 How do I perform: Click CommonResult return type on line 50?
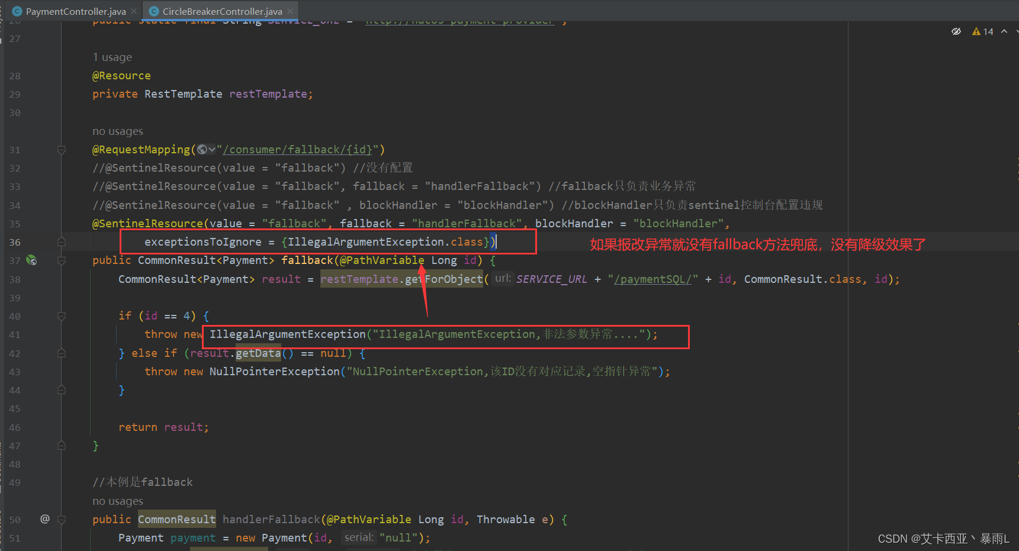[177, 520]
